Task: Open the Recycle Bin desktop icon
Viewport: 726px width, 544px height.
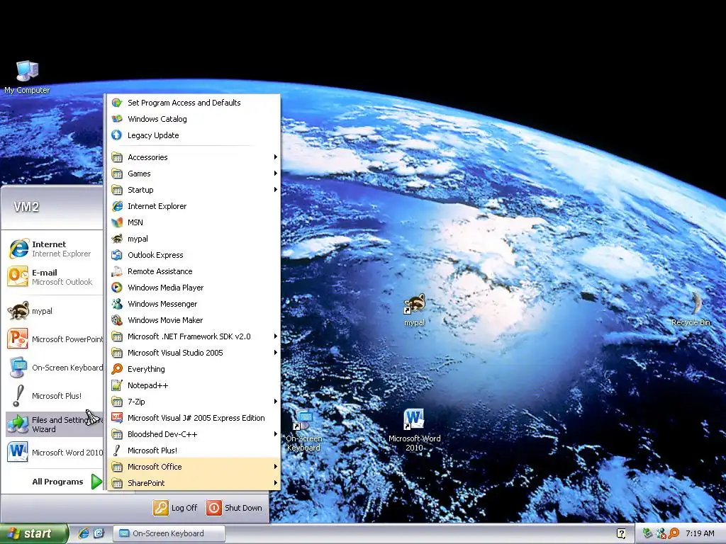Action: click(x=691, y=308)
